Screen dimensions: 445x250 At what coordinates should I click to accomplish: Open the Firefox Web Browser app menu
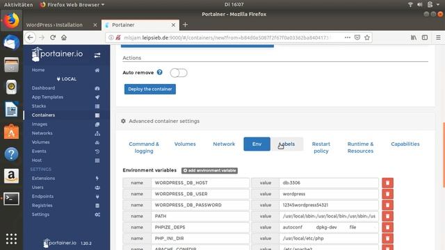(72, 5)
